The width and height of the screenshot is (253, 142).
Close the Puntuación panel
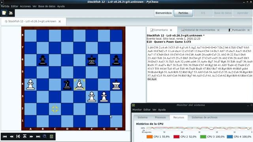pyautogui.click(x=249, y=30)
